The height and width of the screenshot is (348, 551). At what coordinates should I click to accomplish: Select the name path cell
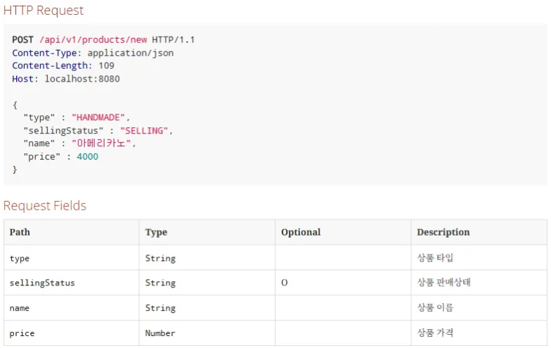coord(20,308)
